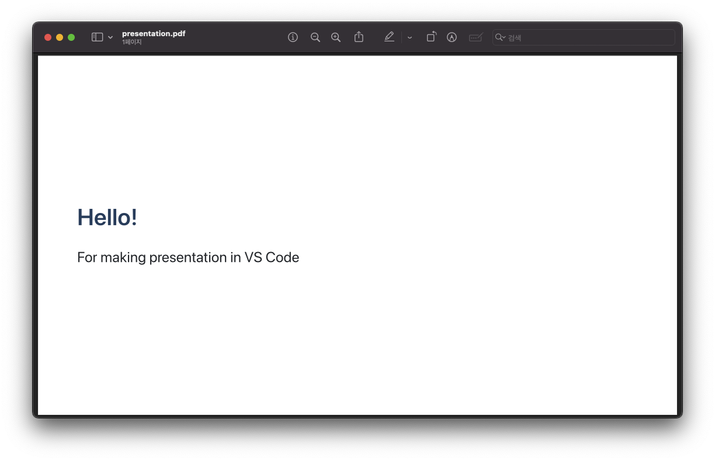715x461 pixels.
Task: Select text For making presentation in VS Code
Action: tap(188, 257)
